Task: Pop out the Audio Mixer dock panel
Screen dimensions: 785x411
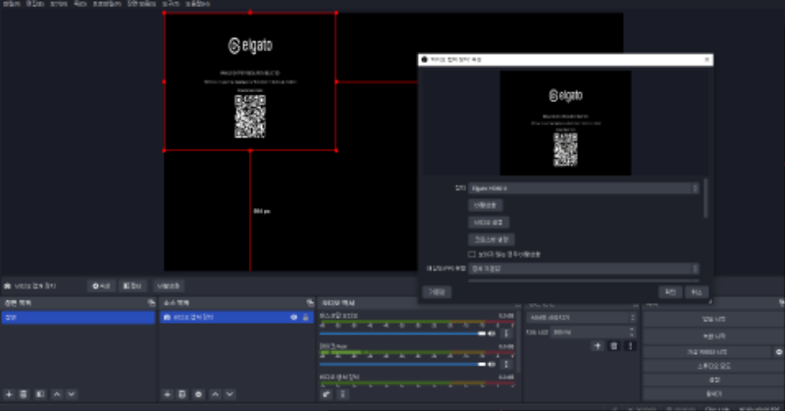Action: coord(517,304)
